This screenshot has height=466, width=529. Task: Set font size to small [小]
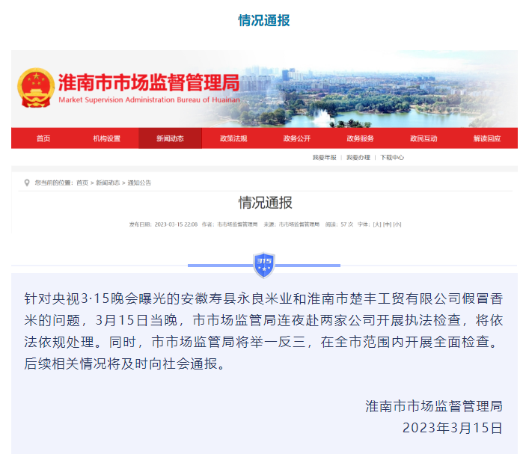coord(397,224)
